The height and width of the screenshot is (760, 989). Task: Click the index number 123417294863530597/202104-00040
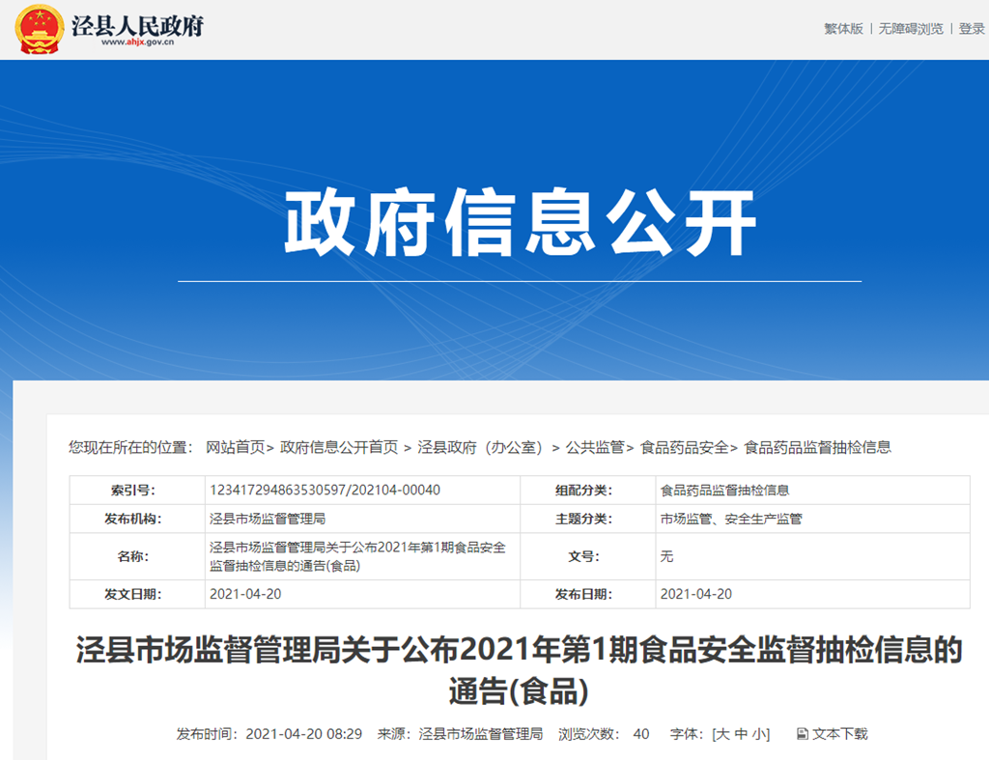[x=325, y=490]
